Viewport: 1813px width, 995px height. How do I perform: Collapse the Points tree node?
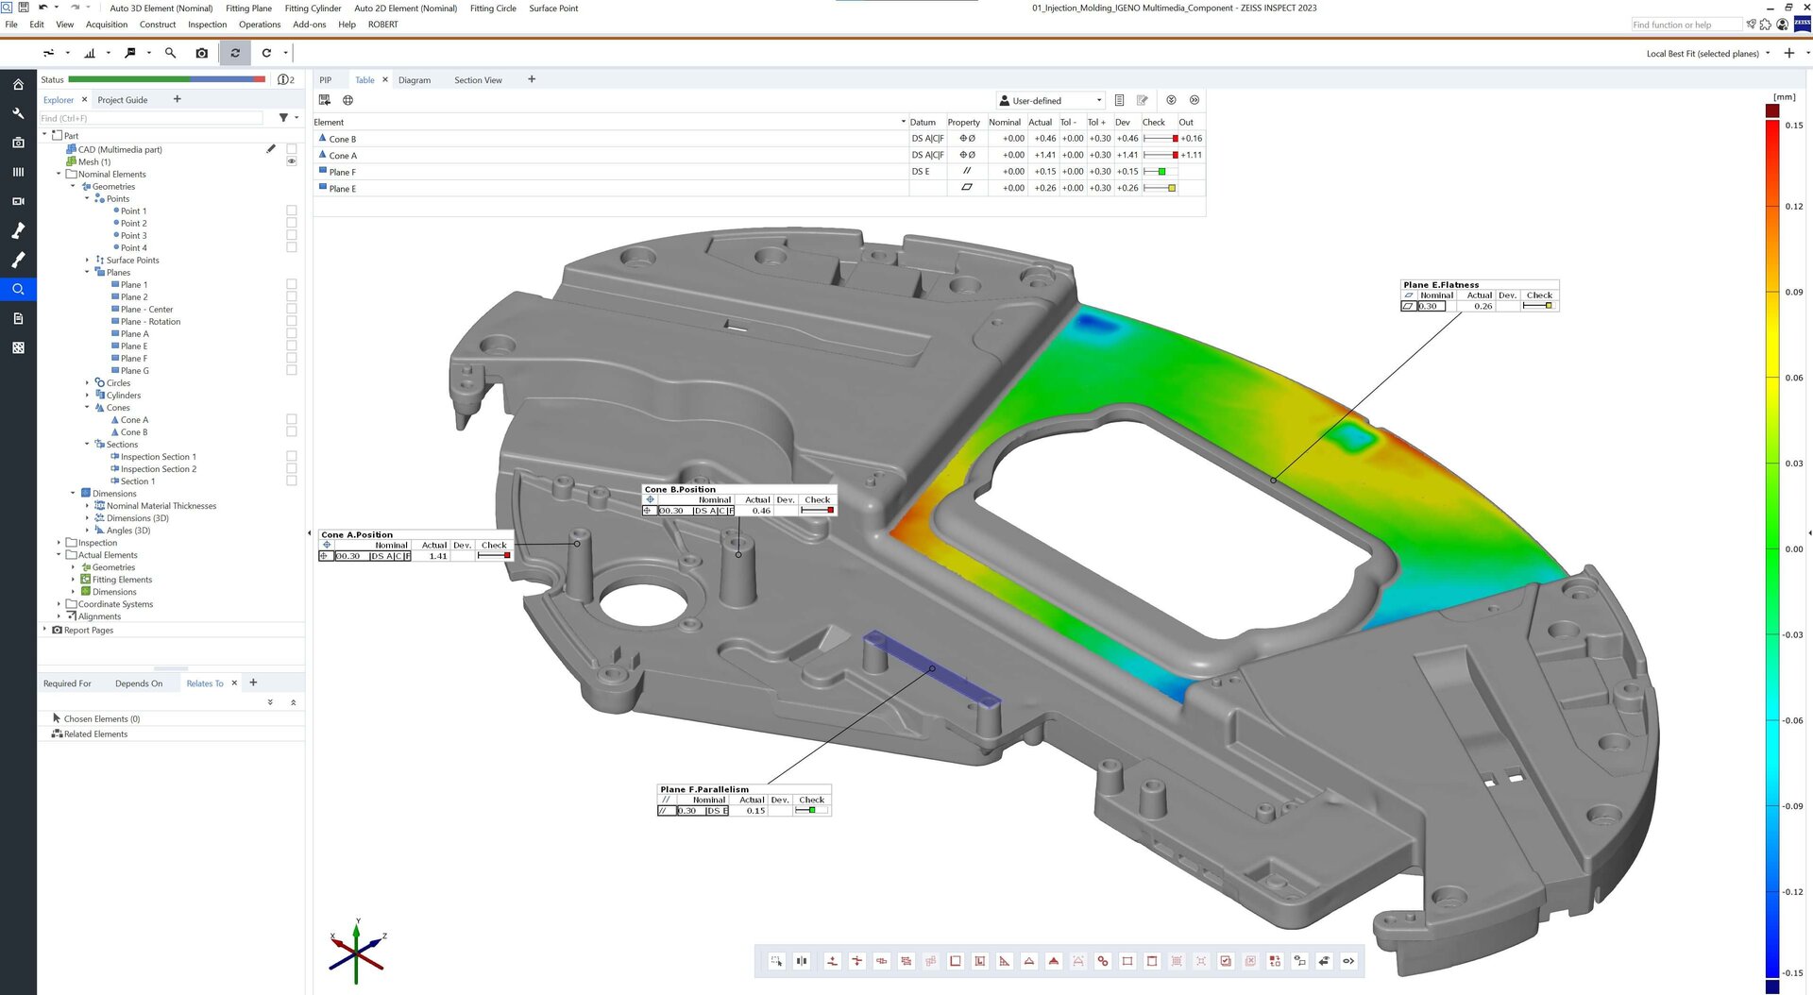[x=87, y=198]
